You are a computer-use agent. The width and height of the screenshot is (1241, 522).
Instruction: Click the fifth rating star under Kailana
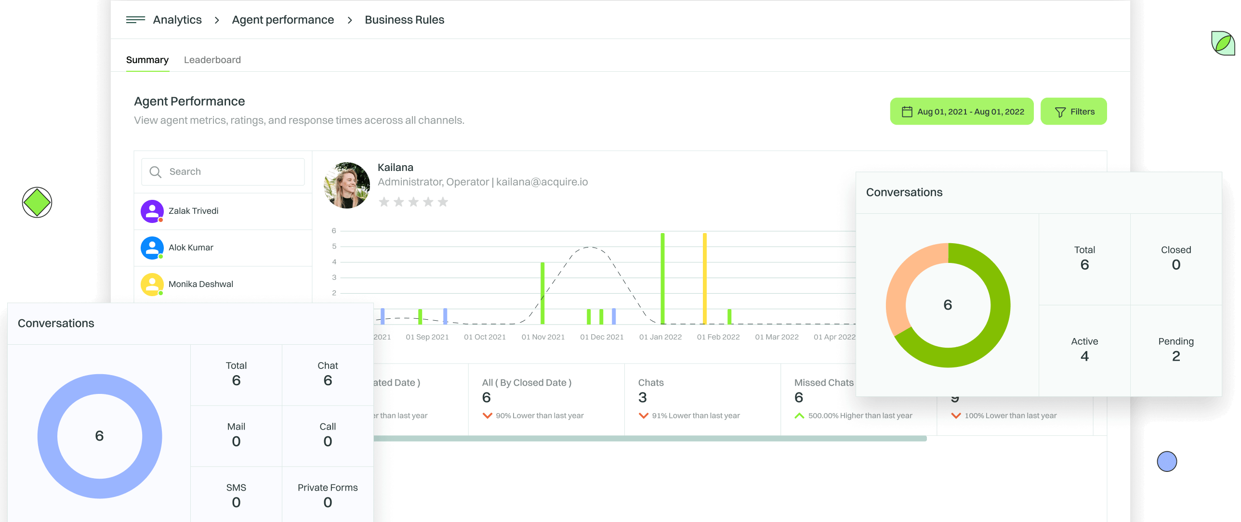443,202
